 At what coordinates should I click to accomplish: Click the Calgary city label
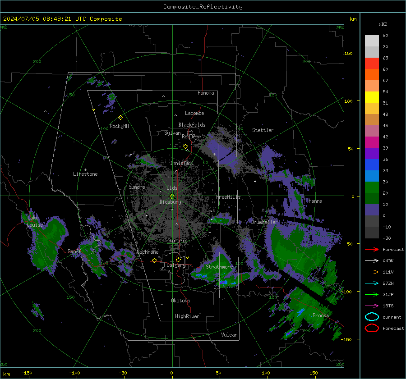point(176,265)
